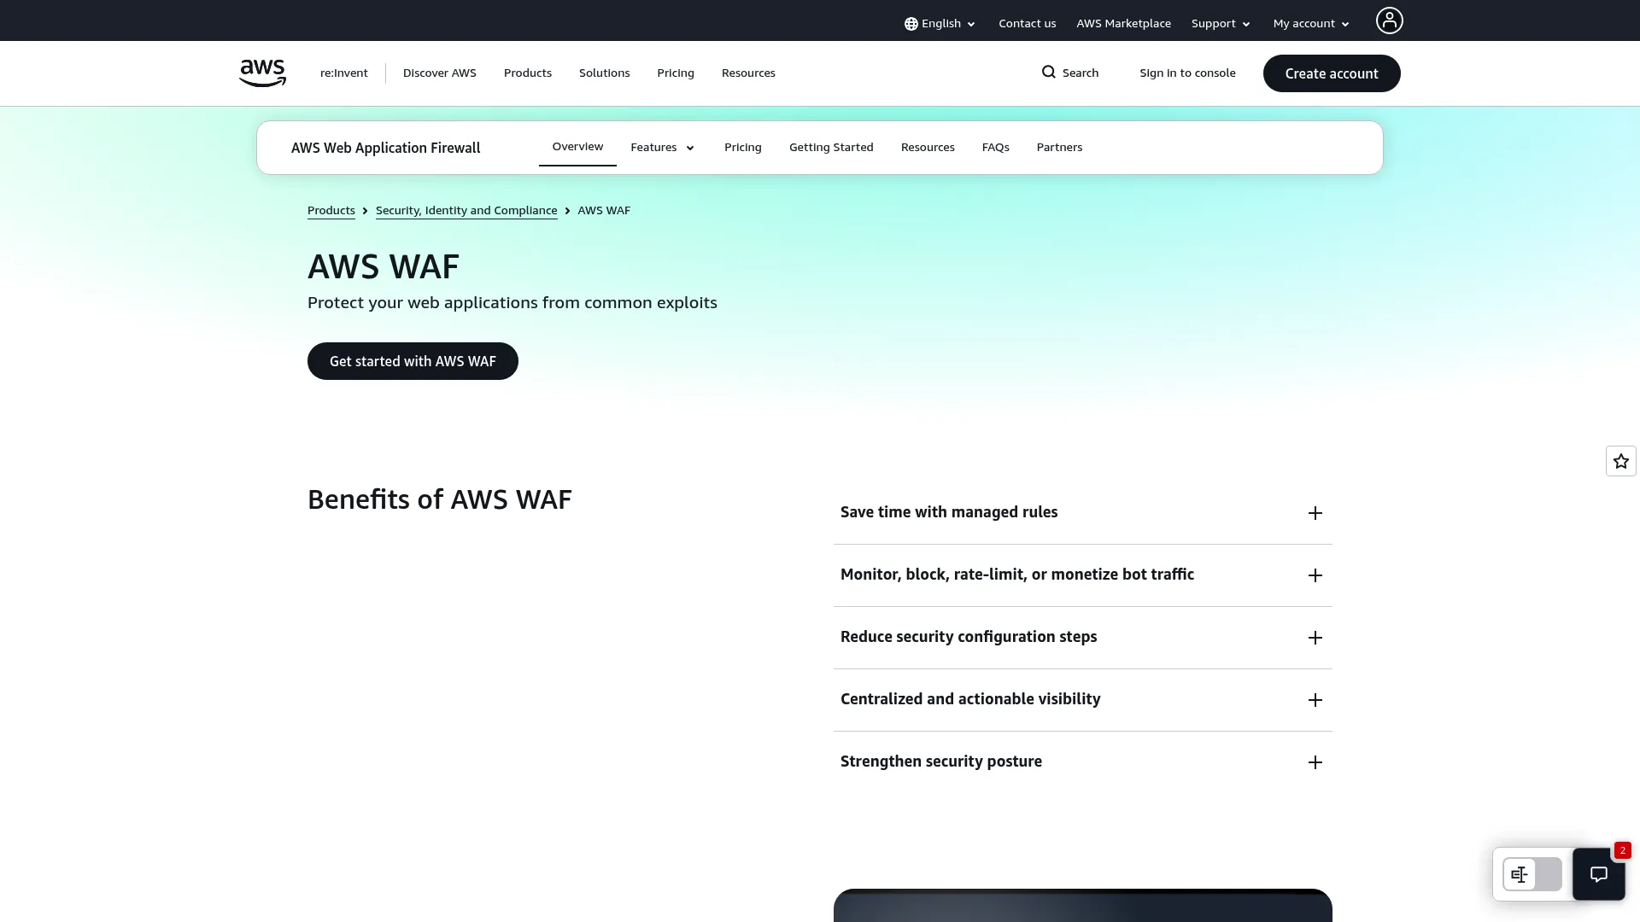Viewport: 1640px width, 922px height.
Task: Toggle the reading assist switch
Action: 1532,874
